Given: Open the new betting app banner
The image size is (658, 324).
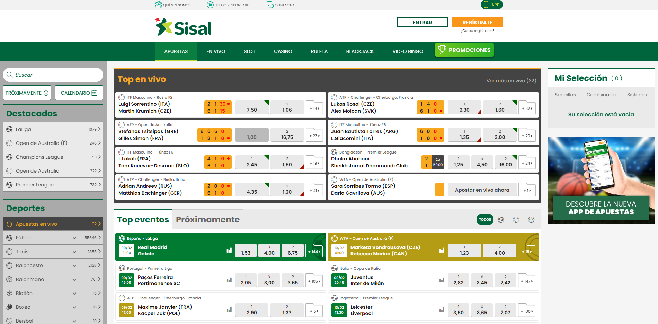Looking at the screenshot, I should pyautogui.click(x=601, y=180).
